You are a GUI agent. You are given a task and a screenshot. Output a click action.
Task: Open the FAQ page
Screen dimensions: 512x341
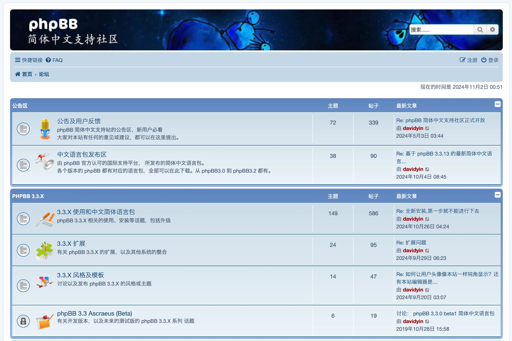coord(54,60)
